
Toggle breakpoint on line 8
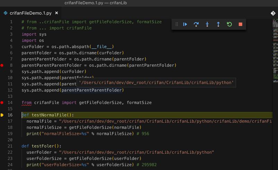(2, 65)
